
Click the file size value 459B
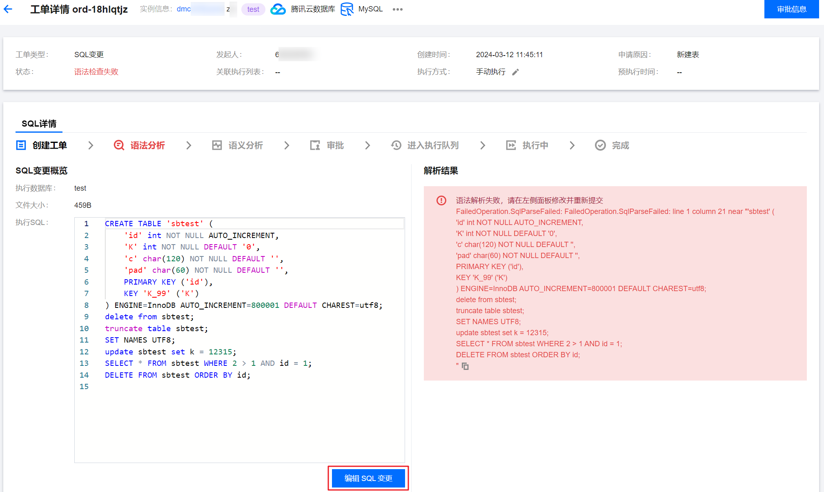point(83,205)
